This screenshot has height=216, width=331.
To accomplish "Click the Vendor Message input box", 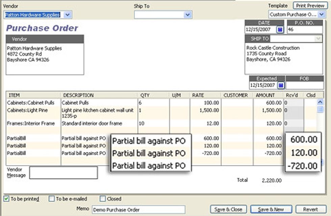I will 63,173.
